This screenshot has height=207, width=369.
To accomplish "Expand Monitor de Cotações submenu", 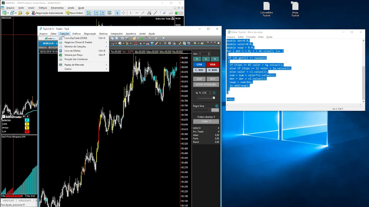I will coord(84,47).
